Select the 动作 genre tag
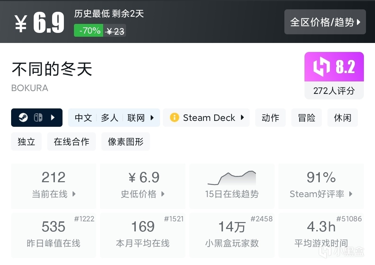This screenshot has width=375, height=265. tap(270, 118)
